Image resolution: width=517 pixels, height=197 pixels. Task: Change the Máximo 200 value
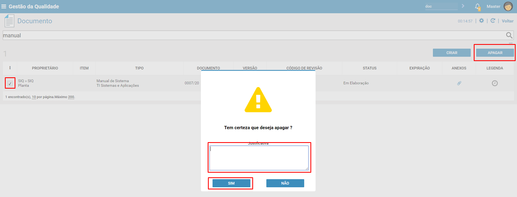[x=71, y=97]
